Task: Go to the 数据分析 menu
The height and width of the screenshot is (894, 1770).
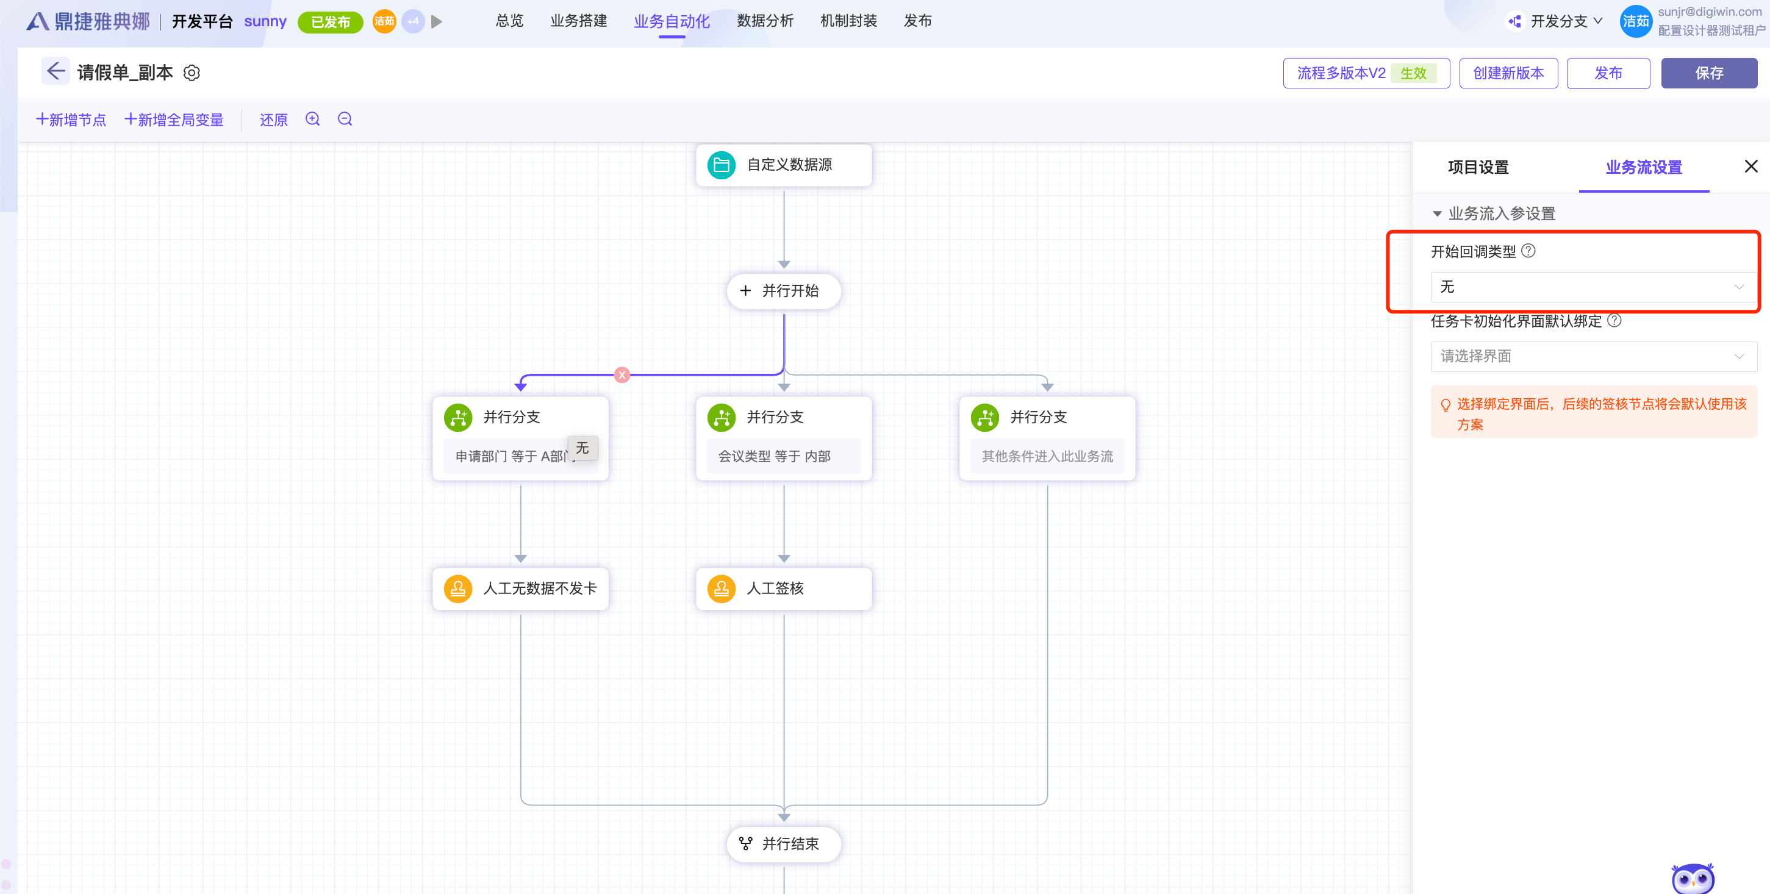Action: coord(765,21)
